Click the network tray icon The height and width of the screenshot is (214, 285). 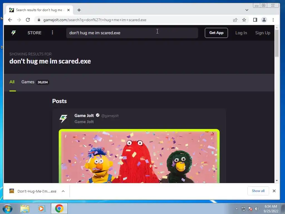coord(243,209)
